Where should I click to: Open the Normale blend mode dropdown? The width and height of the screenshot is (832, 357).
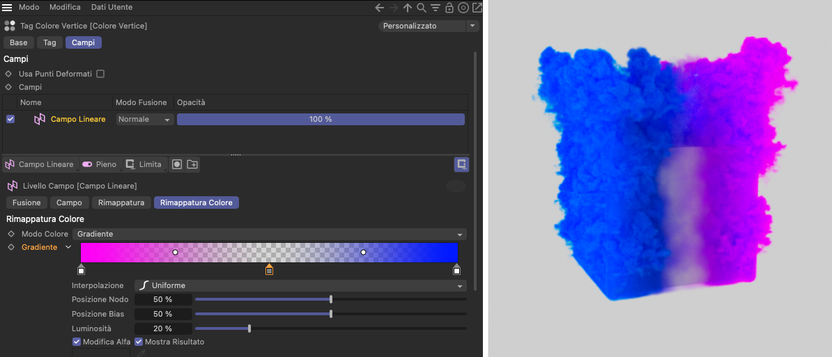click(x=146, y=119)
